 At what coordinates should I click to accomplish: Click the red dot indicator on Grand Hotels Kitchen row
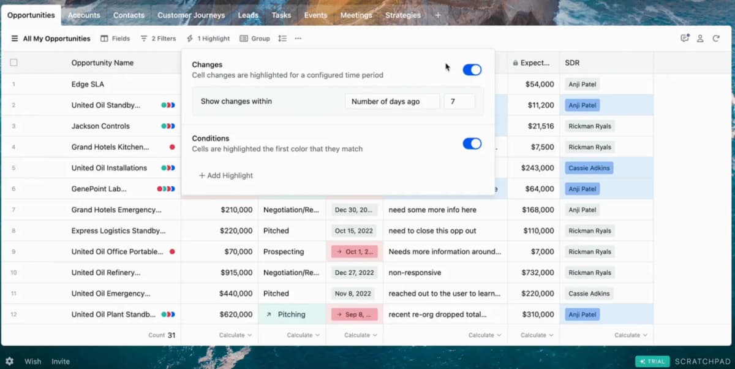click(172, 147)
